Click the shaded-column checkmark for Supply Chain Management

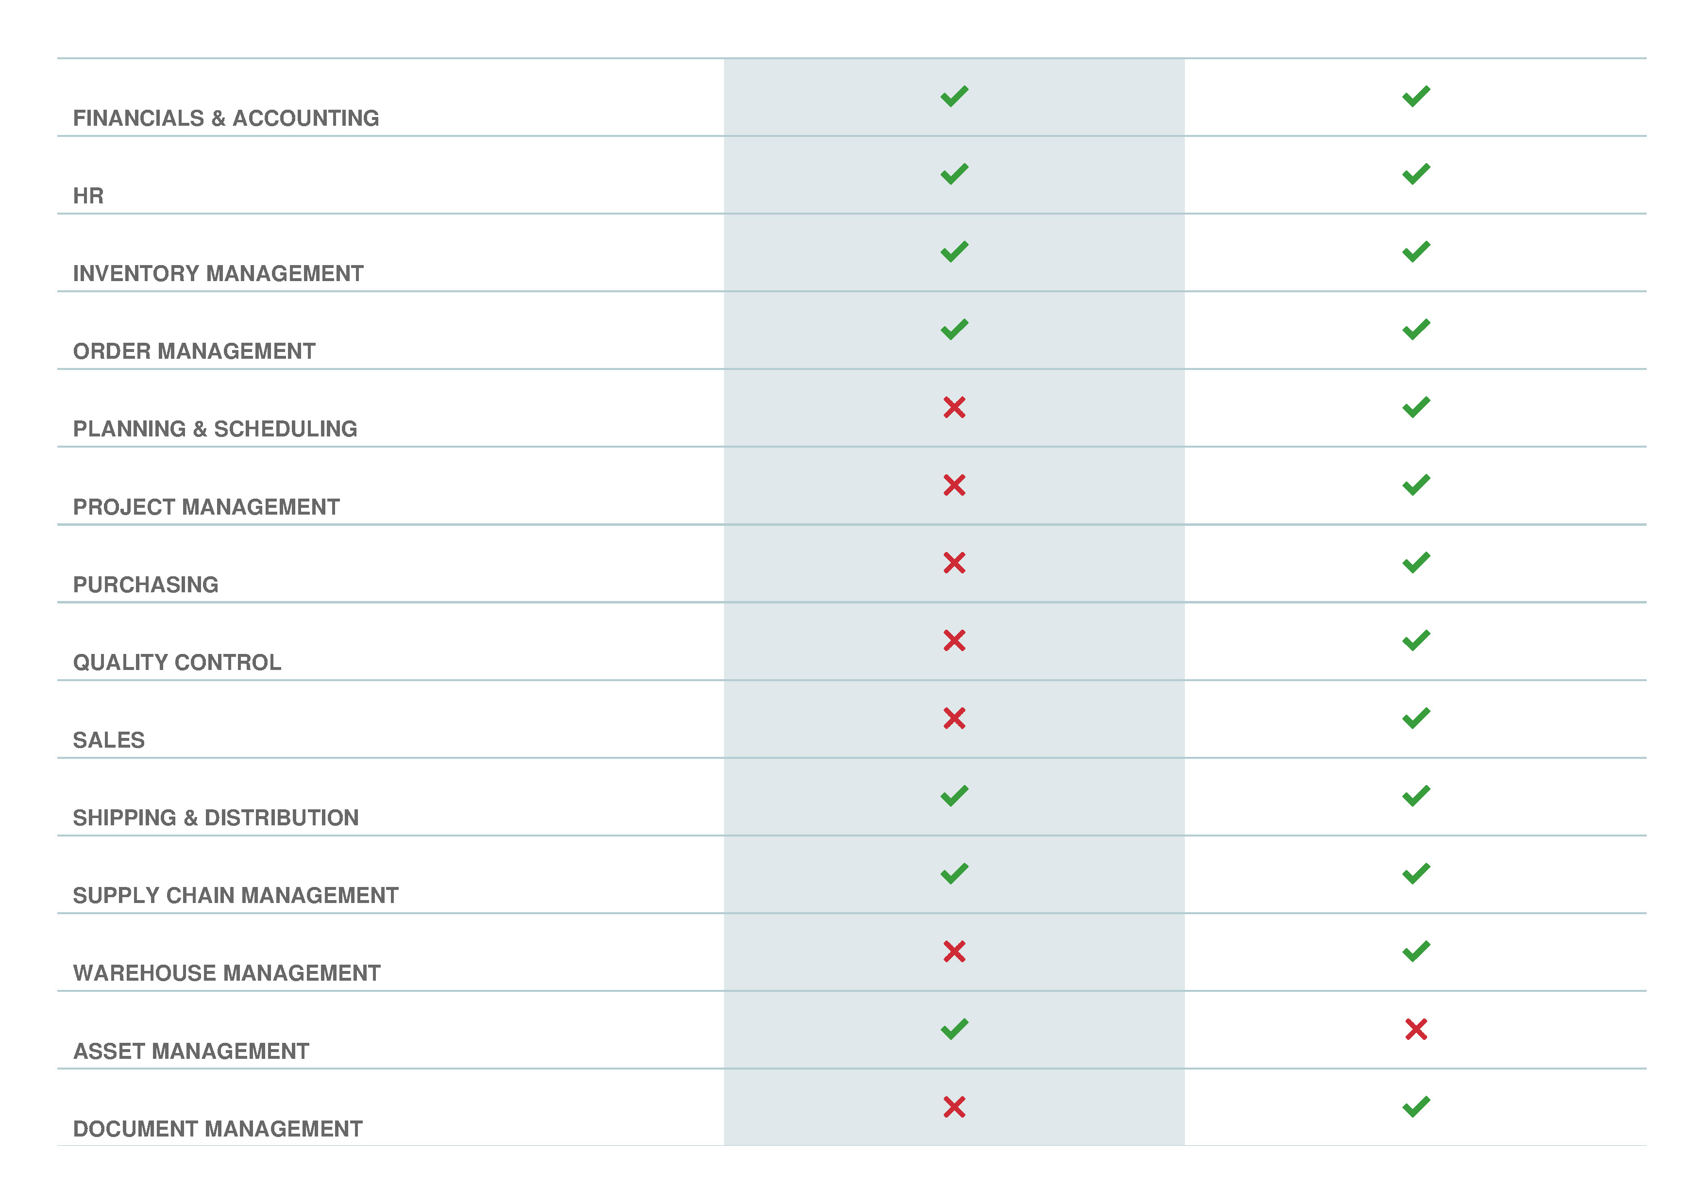[x=954, y=874]
